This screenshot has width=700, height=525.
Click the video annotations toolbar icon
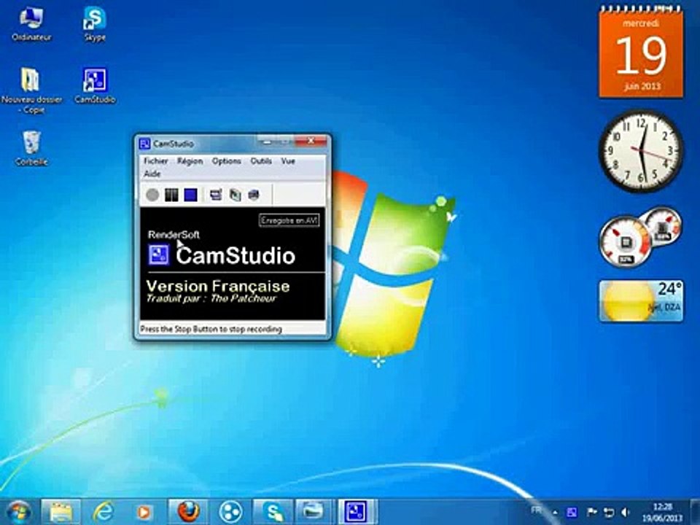pos(236,195)
